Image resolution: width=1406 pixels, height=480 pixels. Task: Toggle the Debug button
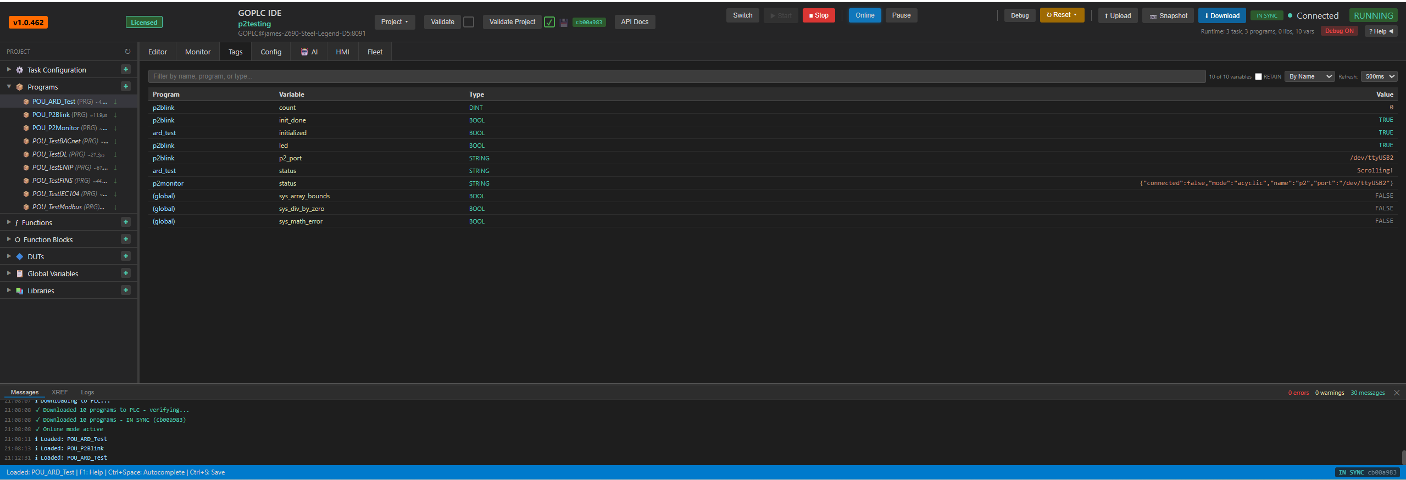pos(1020,15)
